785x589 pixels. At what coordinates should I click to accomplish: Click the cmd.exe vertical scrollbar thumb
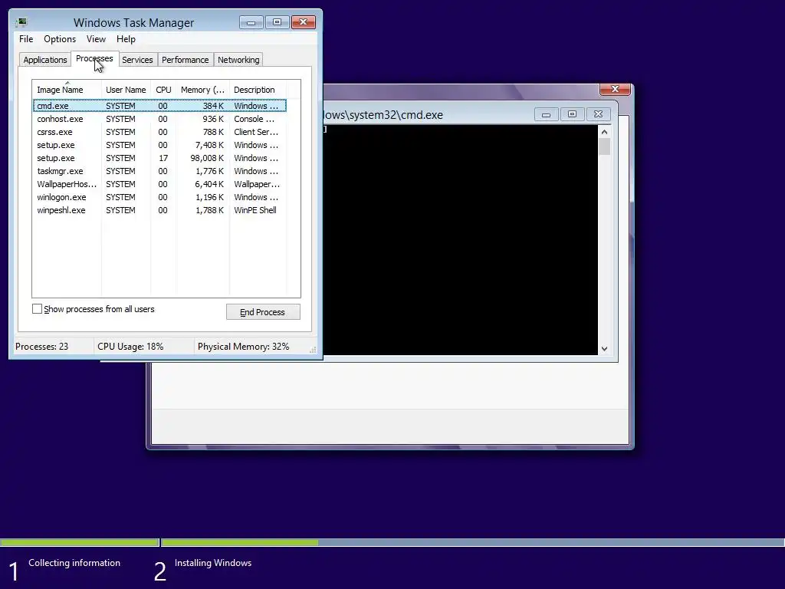pyautogui.click(x=604, y=146)
